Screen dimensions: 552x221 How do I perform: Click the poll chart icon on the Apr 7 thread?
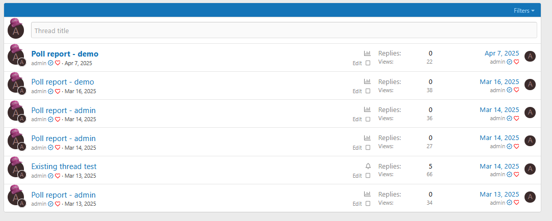pos(367,53)
